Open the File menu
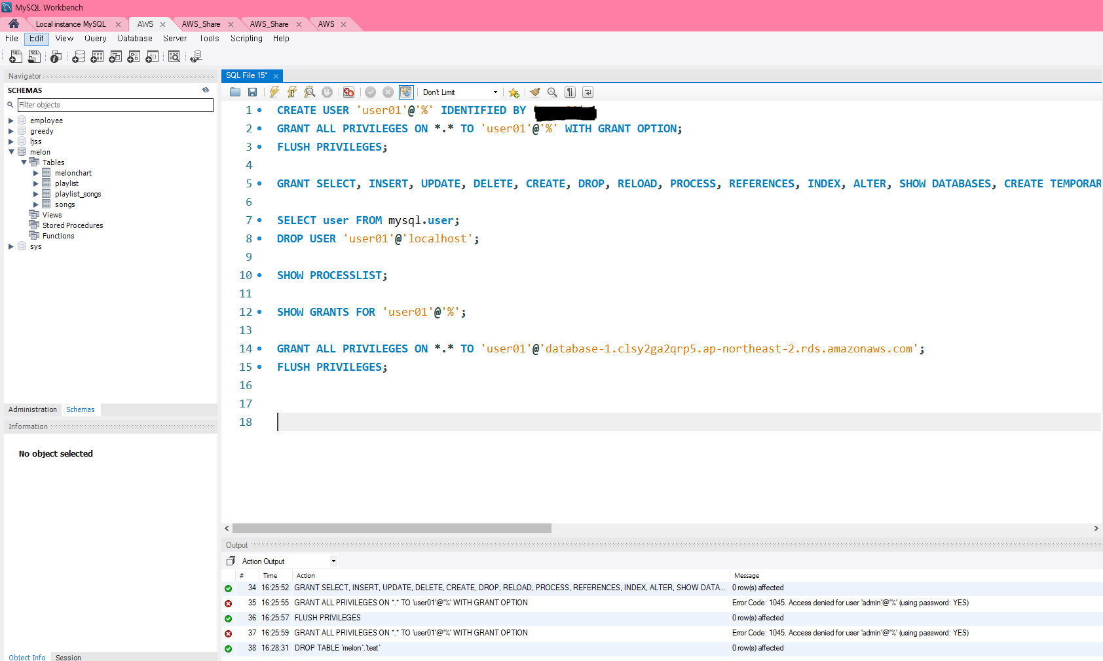This screenshot has height=661, width=1103. [x=12, y=39]
